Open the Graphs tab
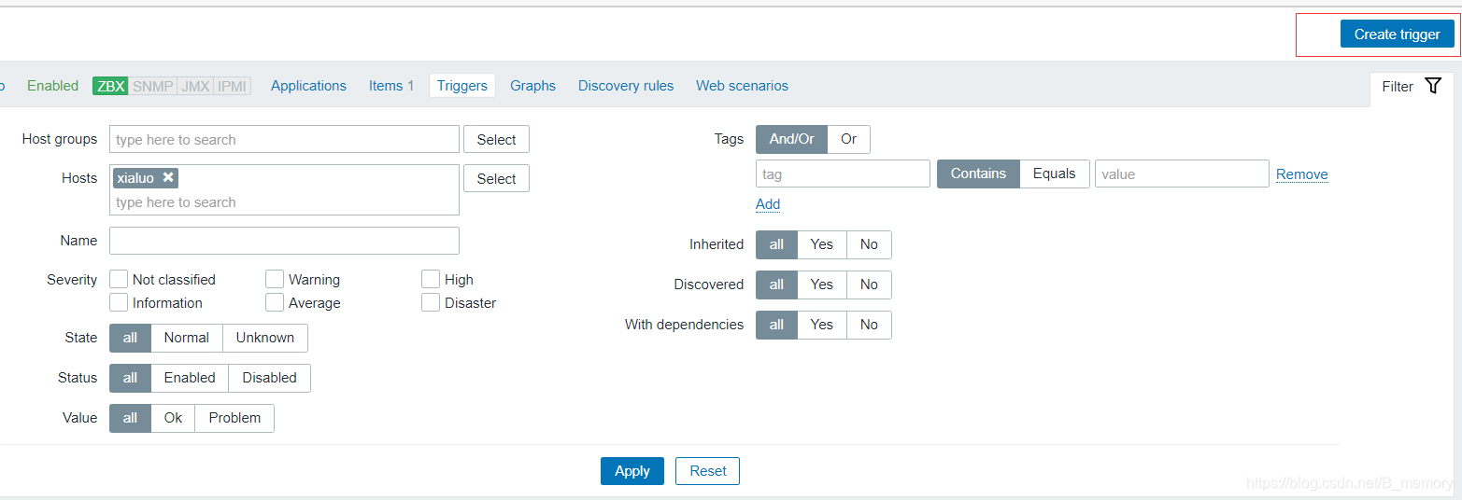This screenshot has height=500, width=1462. pyautogui.click(x=532, y=86)
